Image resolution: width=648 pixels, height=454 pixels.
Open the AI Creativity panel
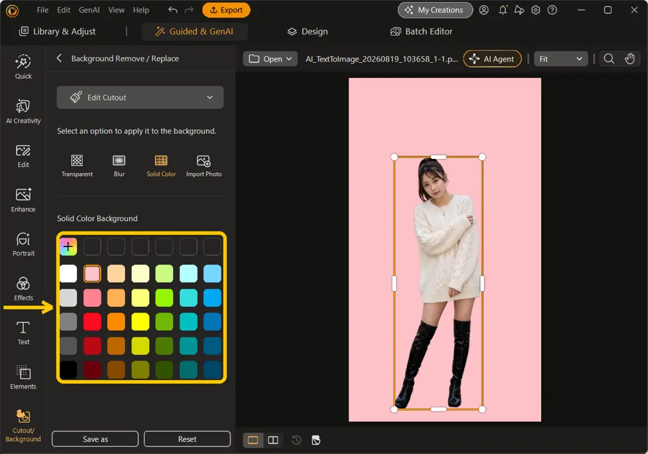(23, 112)
